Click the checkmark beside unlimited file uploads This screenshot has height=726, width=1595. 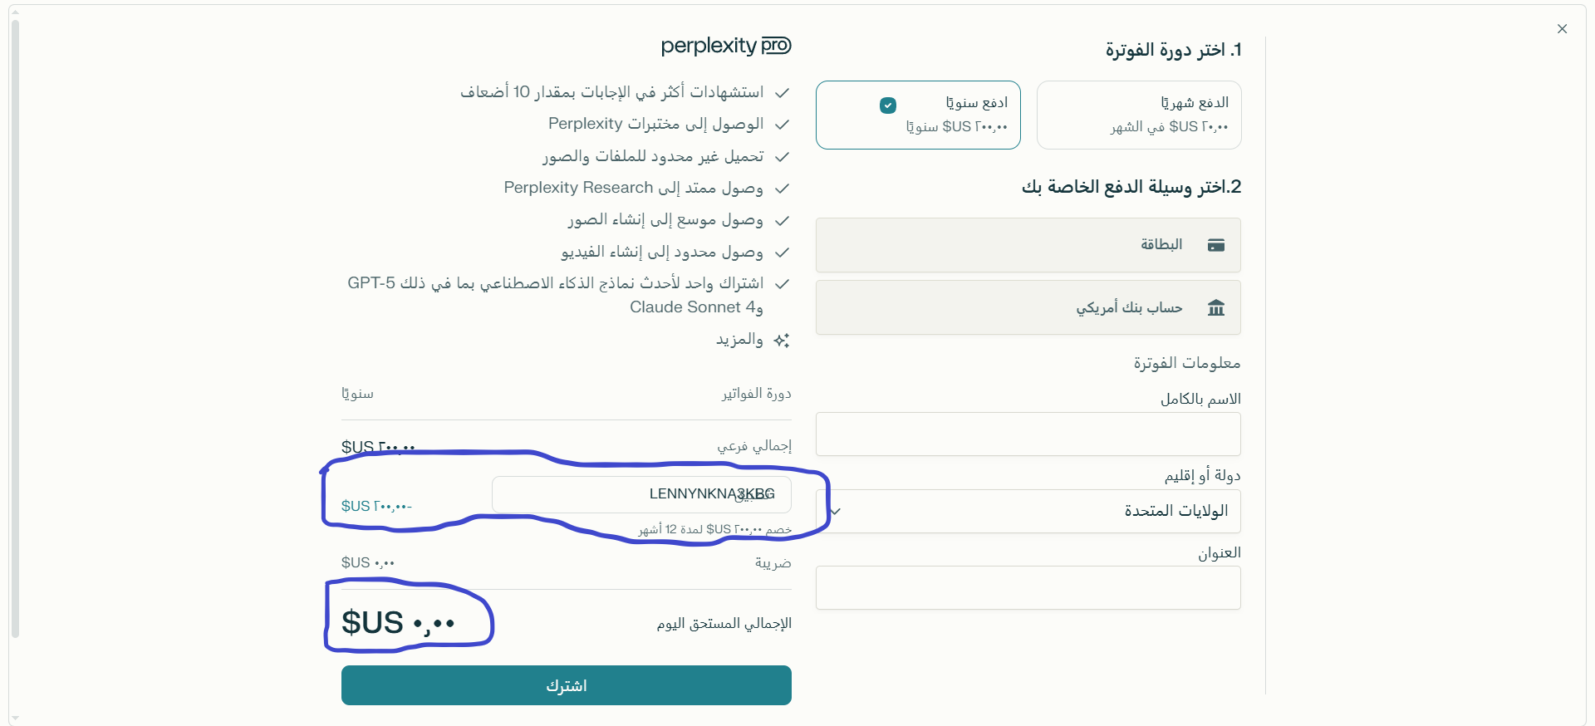pos(782,157)
